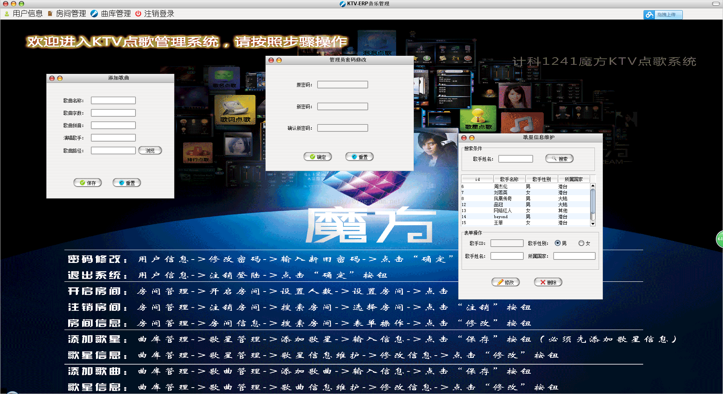The image size is (723, 394).
Task: Click 确定 in the password change window
Action: click(x=318, y=157)
